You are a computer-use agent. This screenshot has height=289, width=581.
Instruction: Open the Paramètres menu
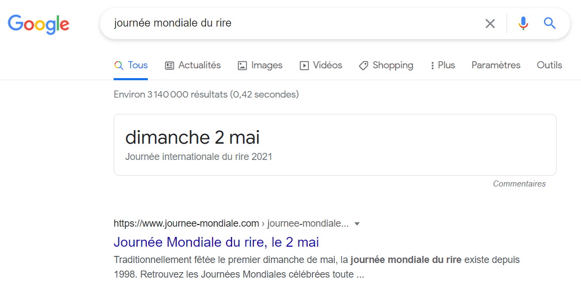(x=496, y=66)
